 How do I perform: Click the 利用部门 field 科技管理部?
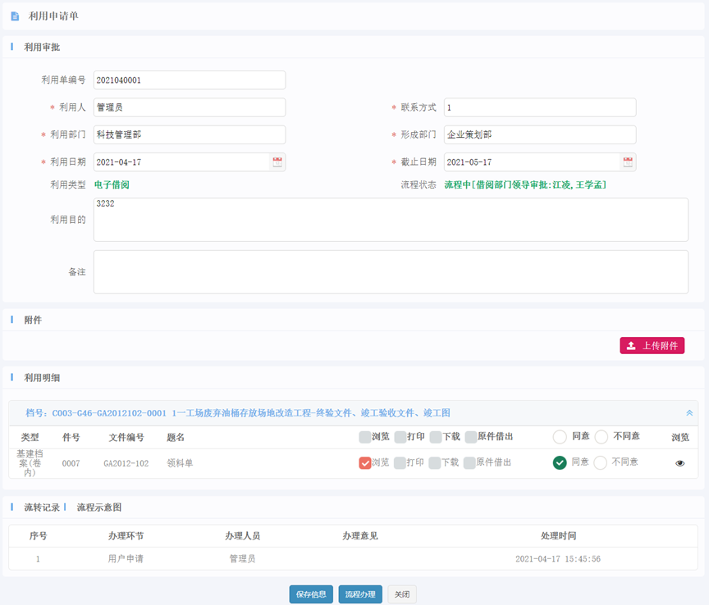tap(190, 134)
